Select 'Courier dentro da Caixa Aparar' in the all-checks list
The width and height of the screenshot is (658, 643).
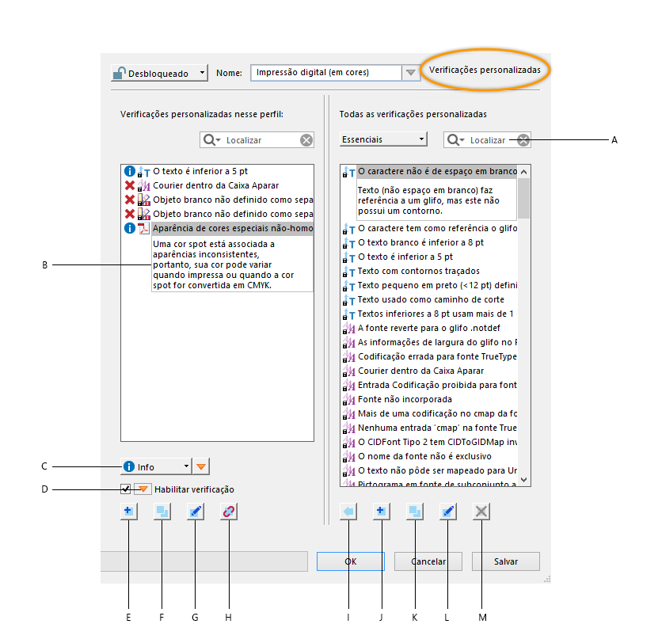tap(429, 371)
